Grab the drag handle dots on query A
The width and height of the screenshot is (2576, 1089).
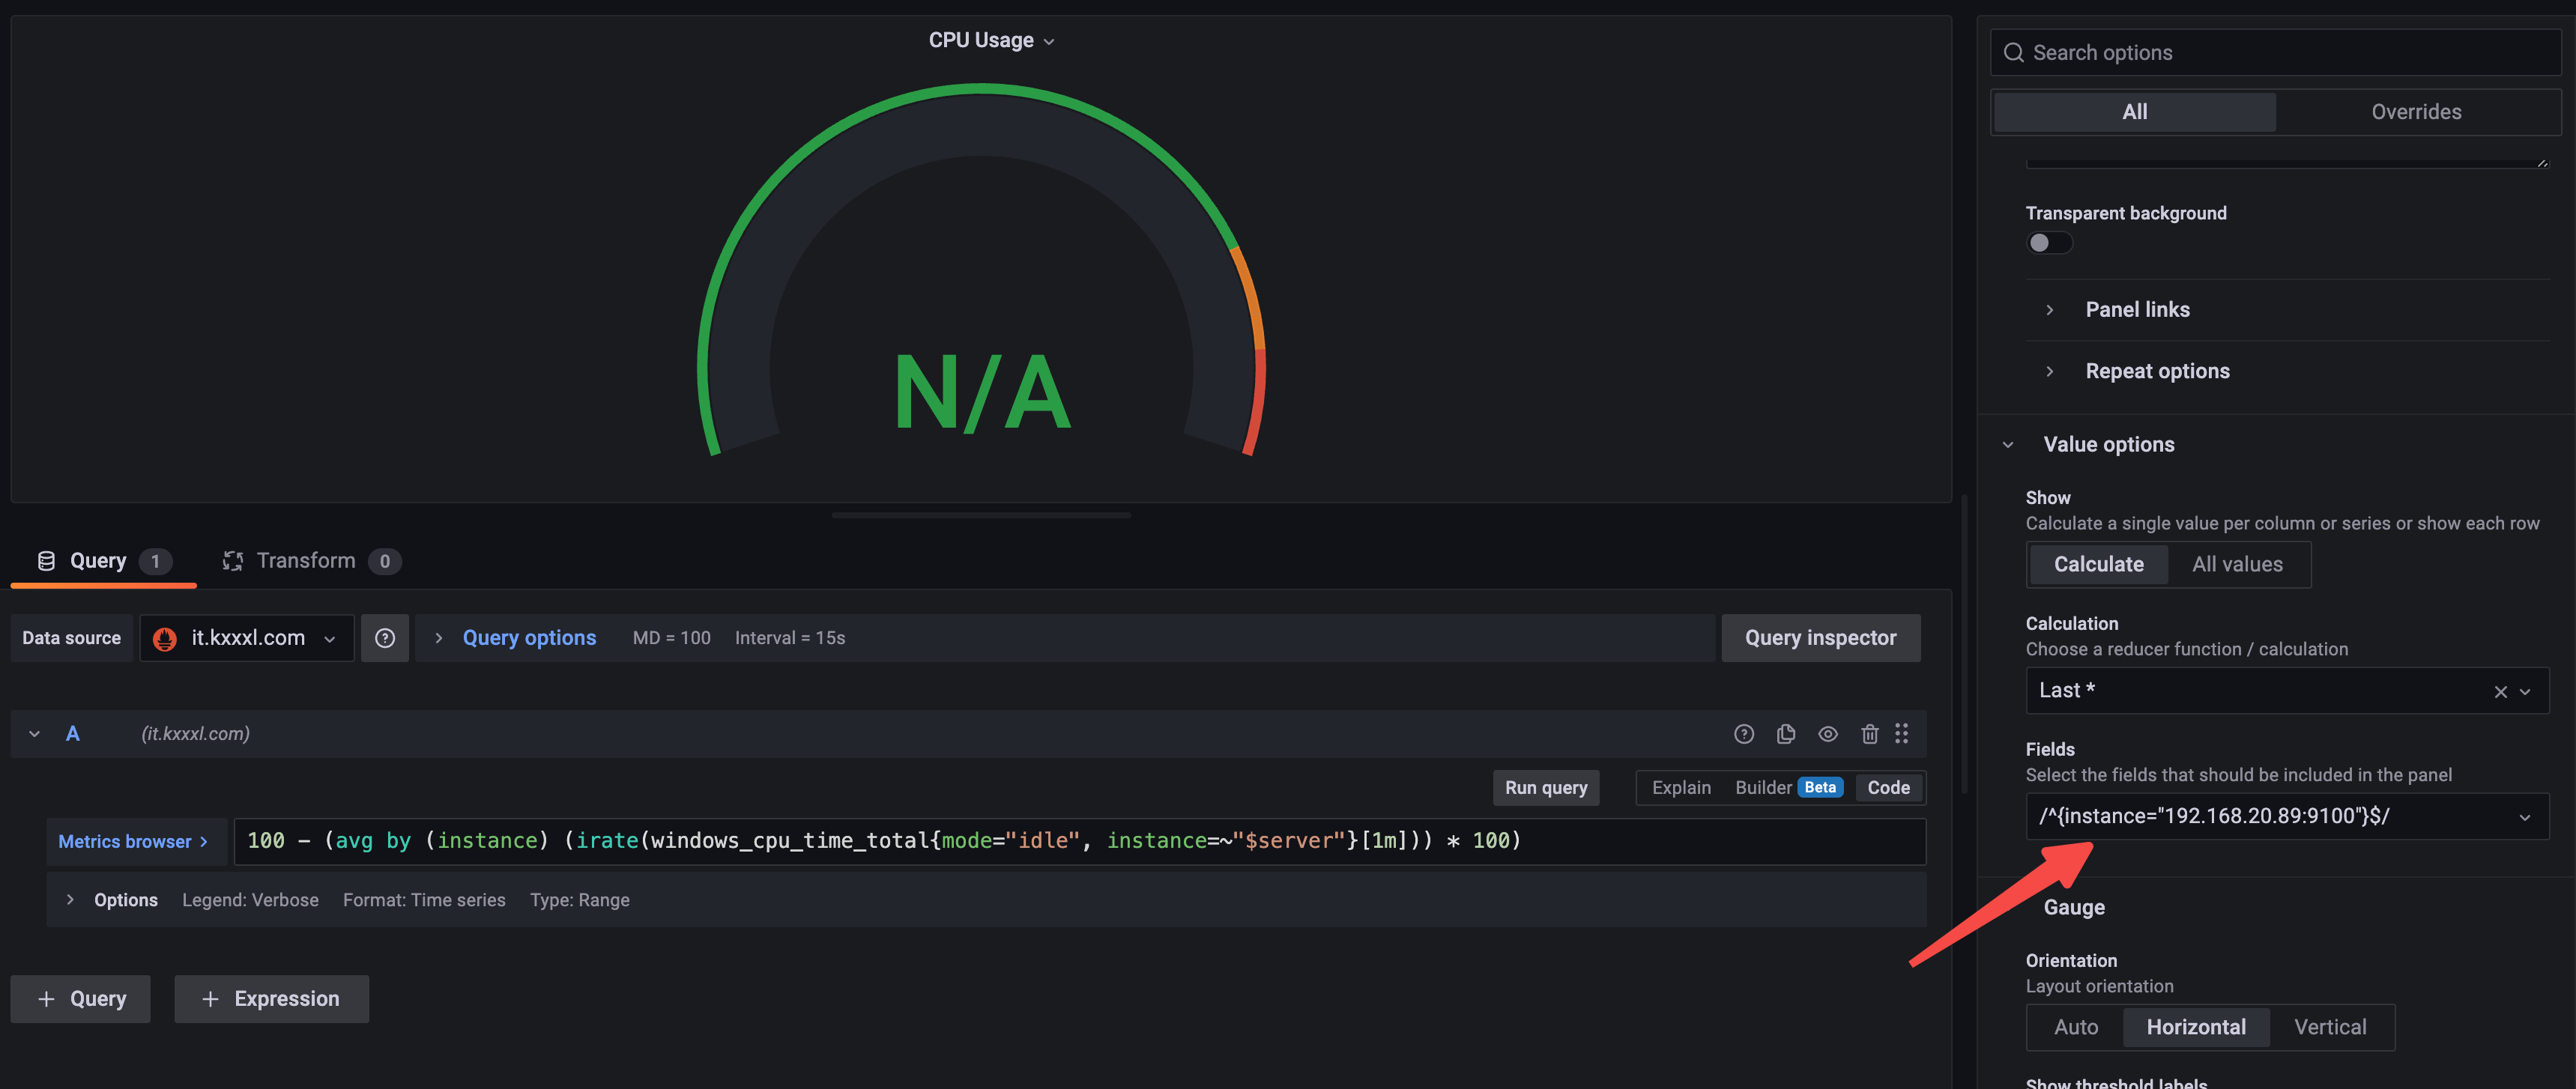[x=1903, y=733]
